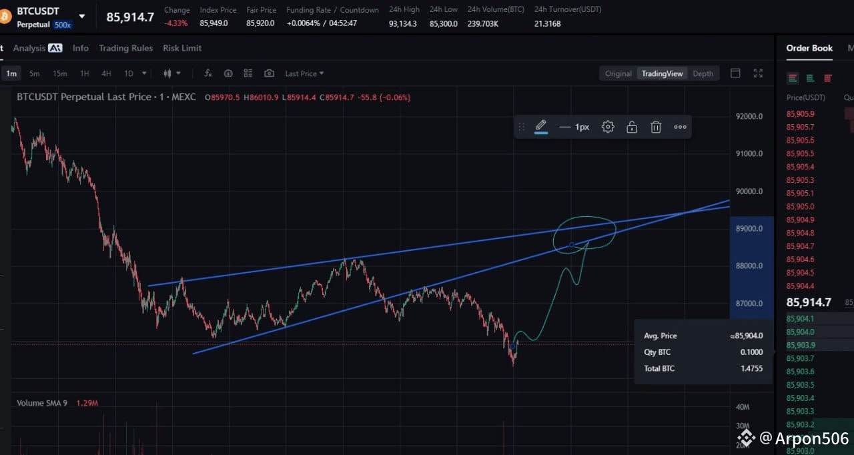Click the Volume SMA 9 indicator label
854x455 pixels.
point(42,403)
